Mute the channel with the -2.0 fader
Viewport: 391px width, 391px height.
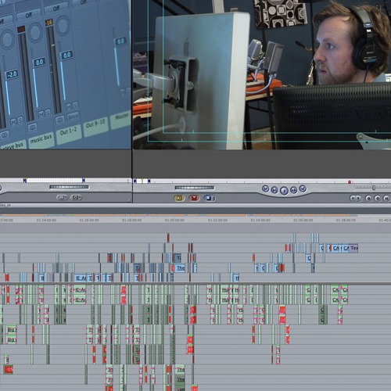13,121
